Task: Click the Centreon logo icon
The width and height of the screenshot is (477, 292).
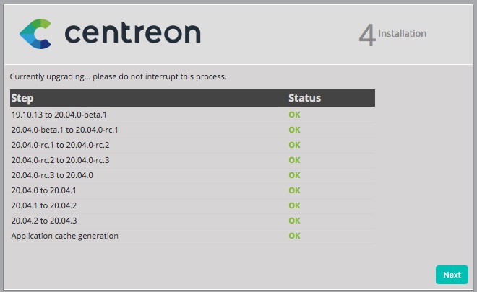Action: click(x=35, y=33)
